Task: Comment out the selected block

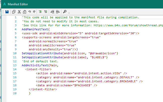Action: [x=40, y=11]
